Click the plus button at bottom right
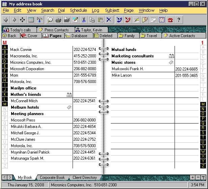208x189 pixels. point(192,177)
